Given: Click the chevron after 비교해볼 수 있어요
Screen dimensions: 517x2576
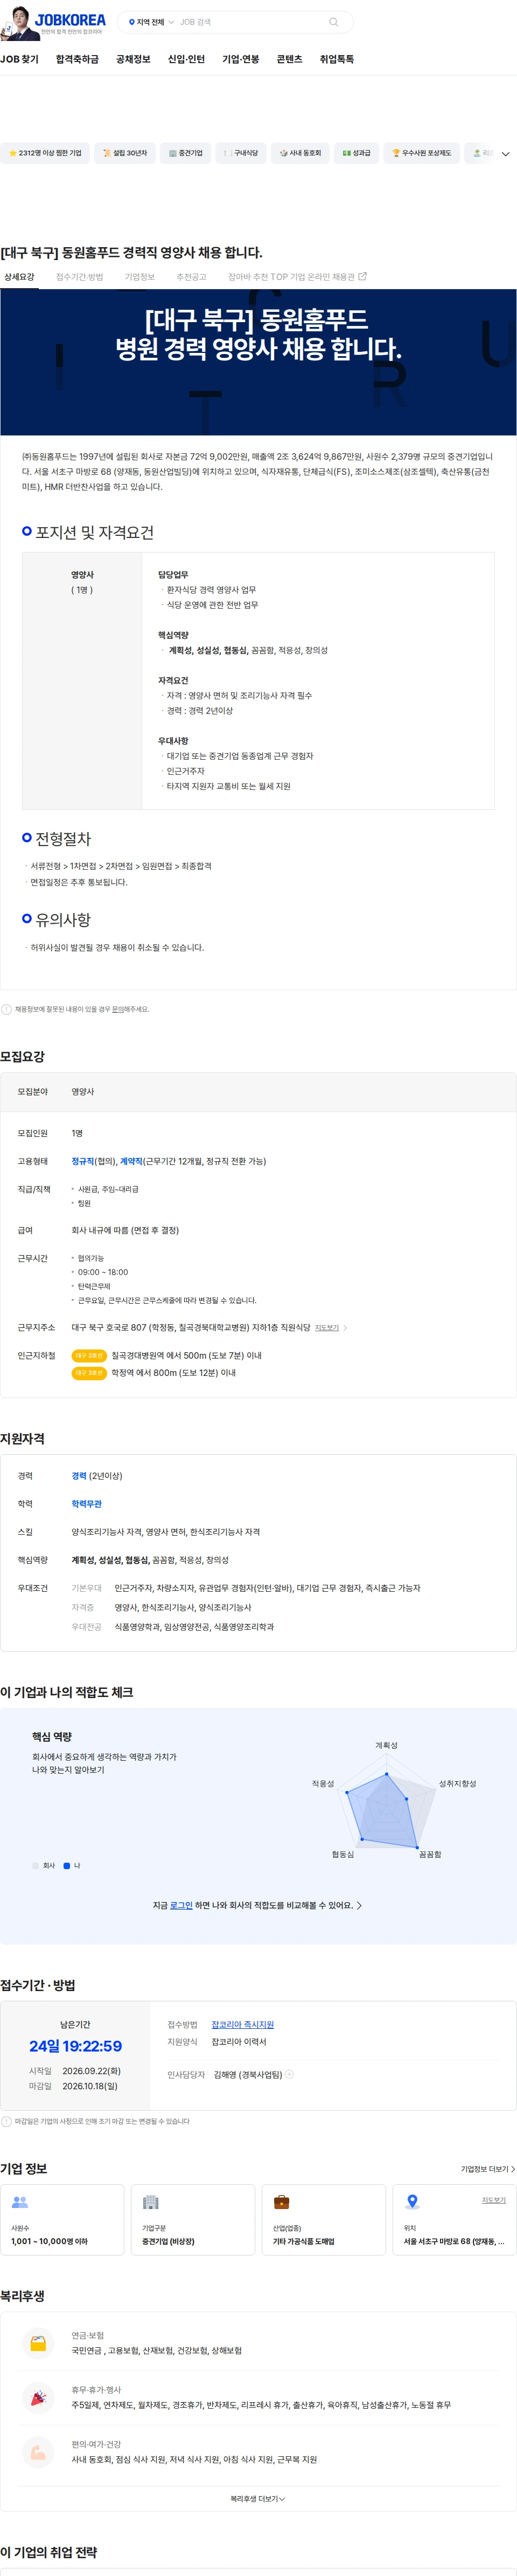Looking at the screenshot, I should (359, 1905).
